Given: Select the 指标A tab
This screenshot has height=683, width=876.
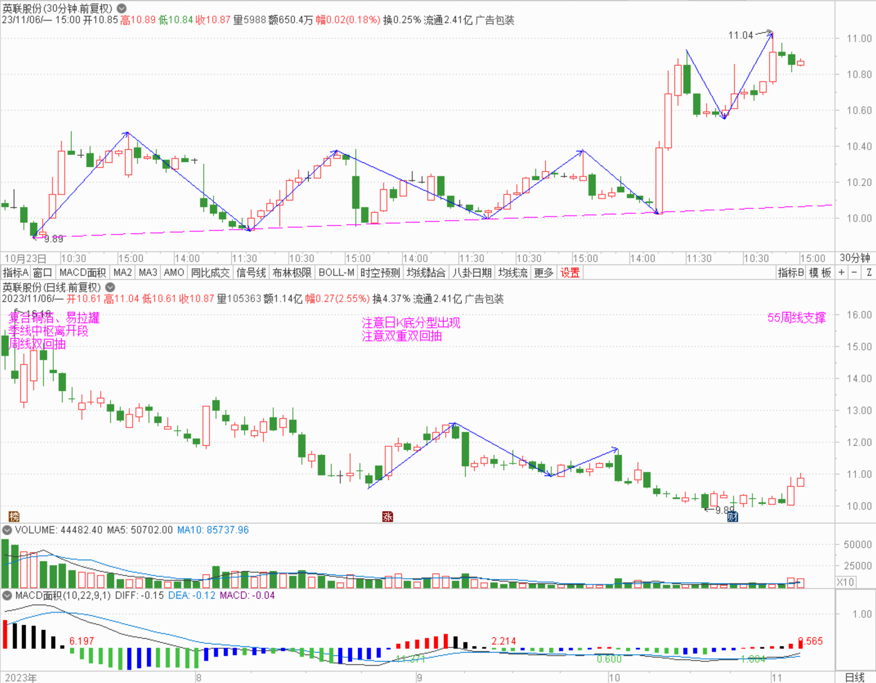Looking at the screenshot, I should point(15,273).
